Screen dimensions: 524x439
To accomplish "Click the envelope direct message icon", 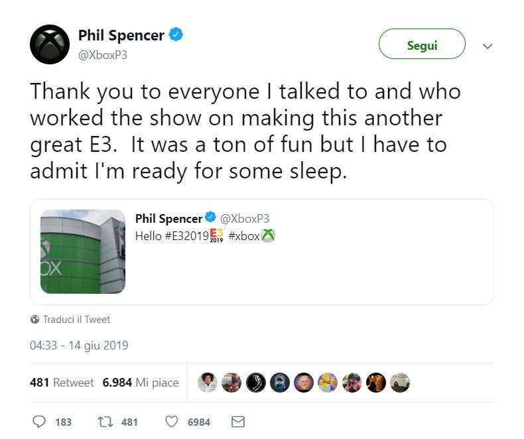I will tap(238, 422).
